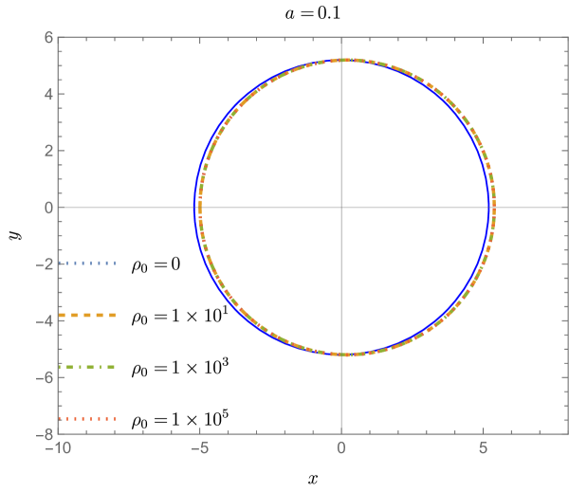Click the green dot-dashed legend line sample

click(x=86, y=366)
